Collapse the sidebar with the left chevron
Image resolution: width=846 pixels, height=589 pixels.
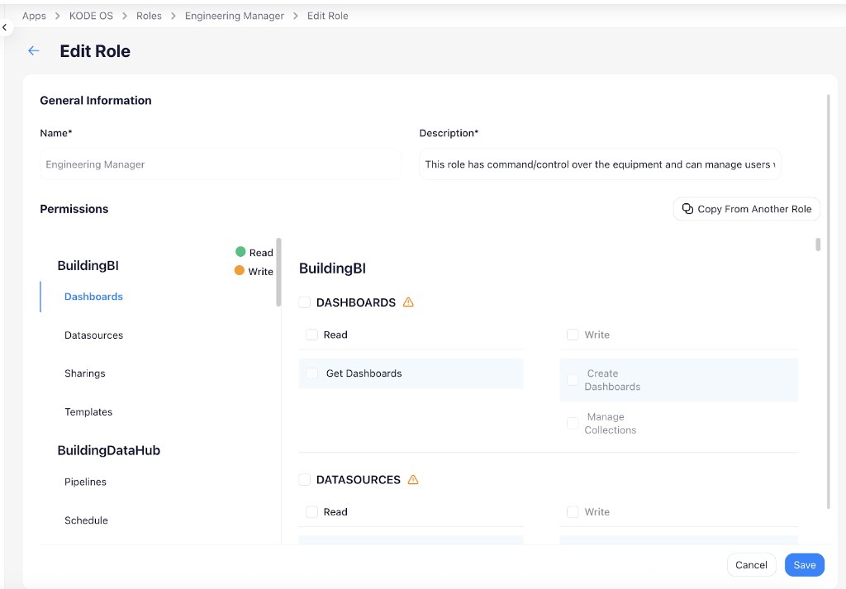pyautogui.click(x=5, y=27)
